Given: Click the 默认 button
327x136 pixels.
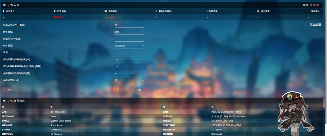Looking at the screenshot, I should click(x=10, y=89).
